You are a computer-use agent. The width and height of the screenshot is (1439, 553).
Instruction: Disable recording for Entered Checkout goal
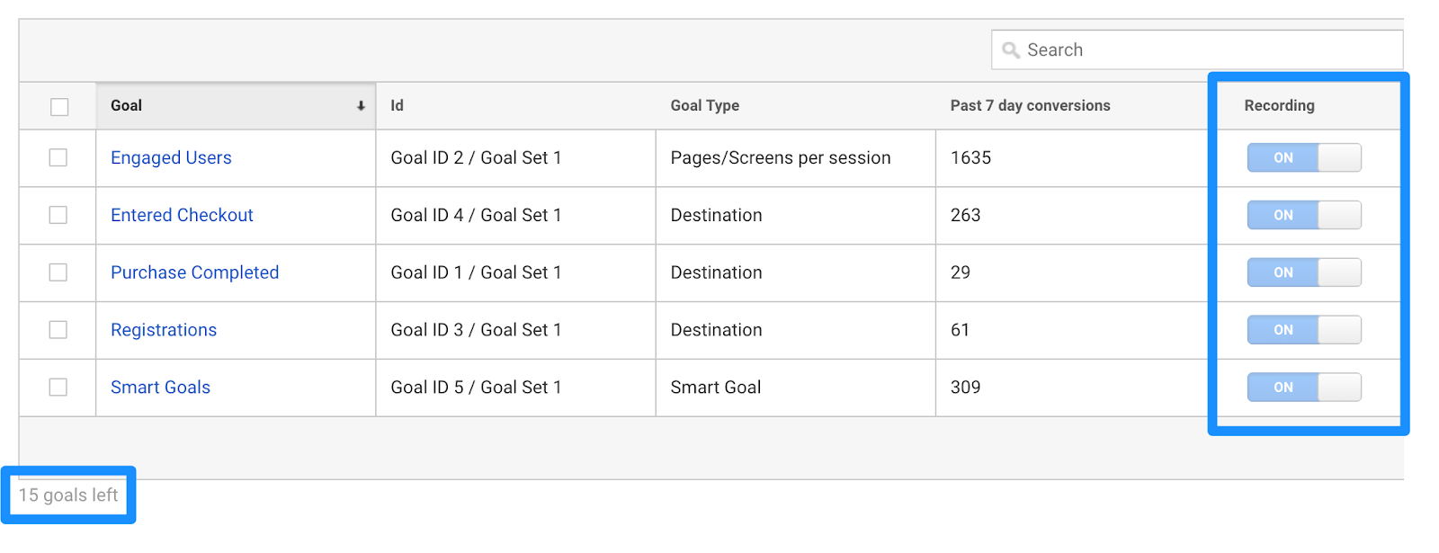1303,215
